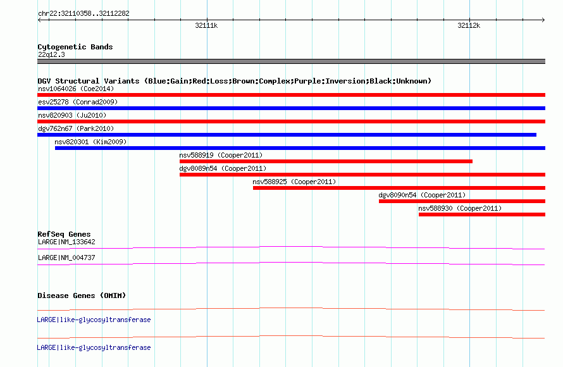Select the magenta LARGE|NM_004737 gene line

tap(291, 264)
